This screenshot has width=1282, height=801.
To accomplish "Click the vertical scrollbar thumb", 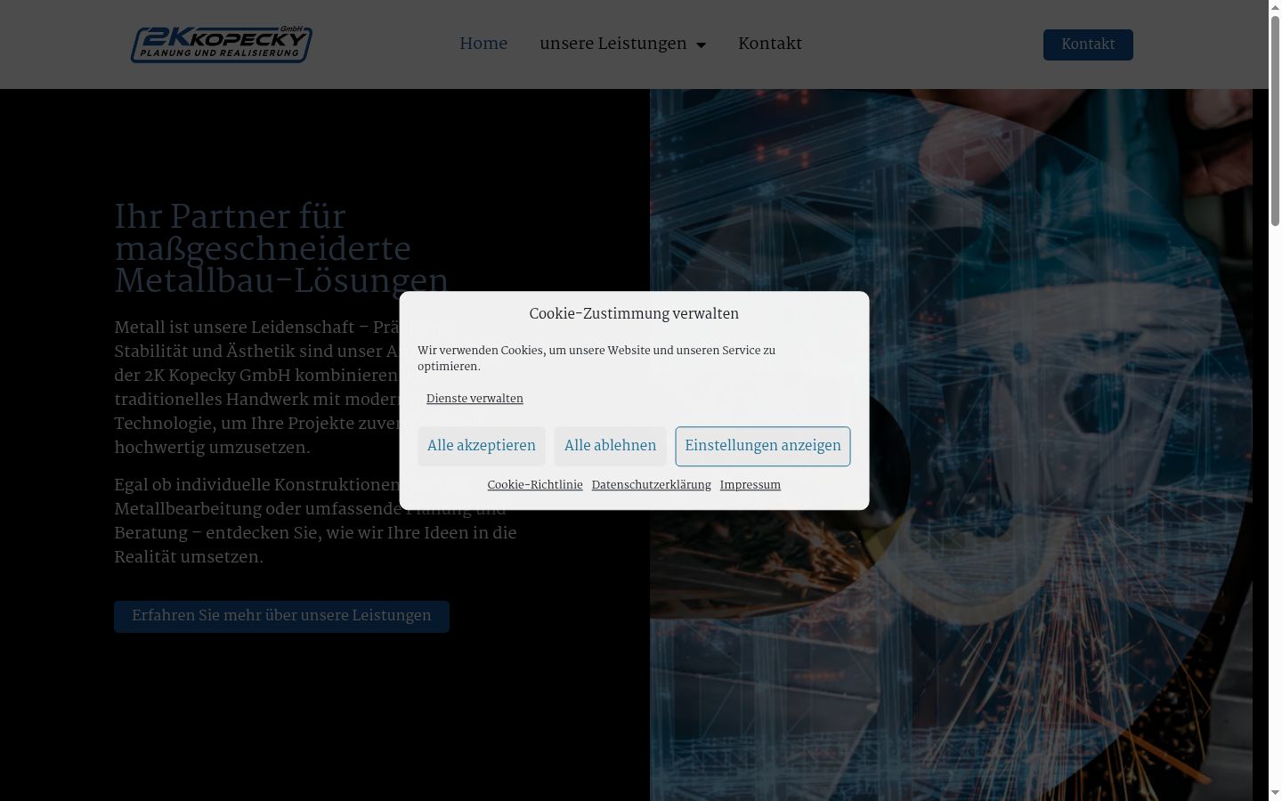I will (1275, 120).
